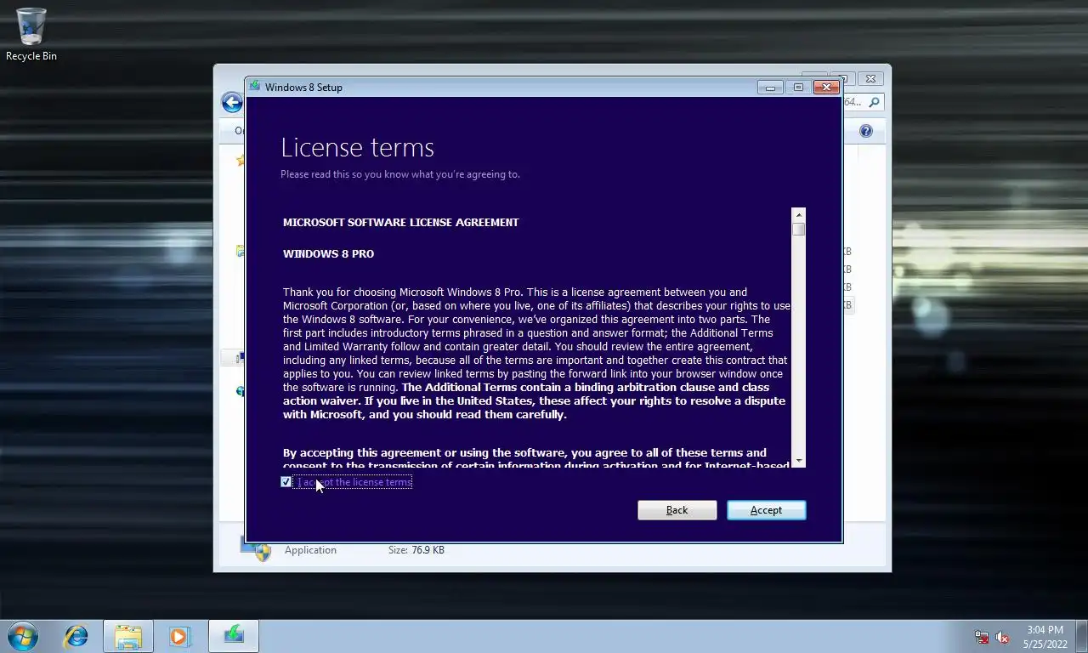The height and width of the screenshot is (653, 1088).
Task: Open Windows Explorer from the taskbar
Action: 128,636
